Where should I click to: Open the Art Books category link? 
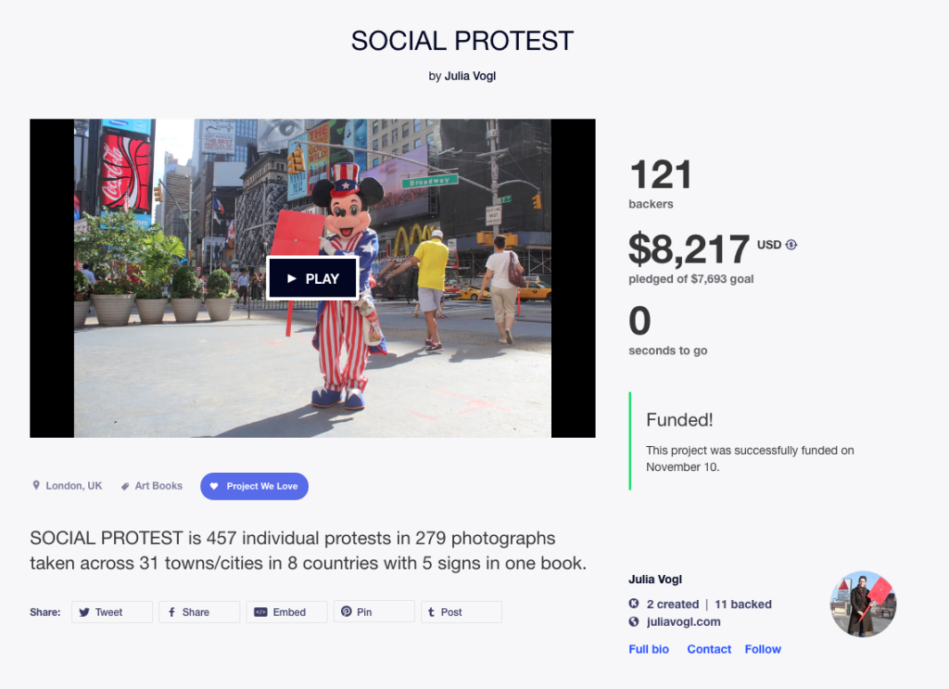point(158,486)
